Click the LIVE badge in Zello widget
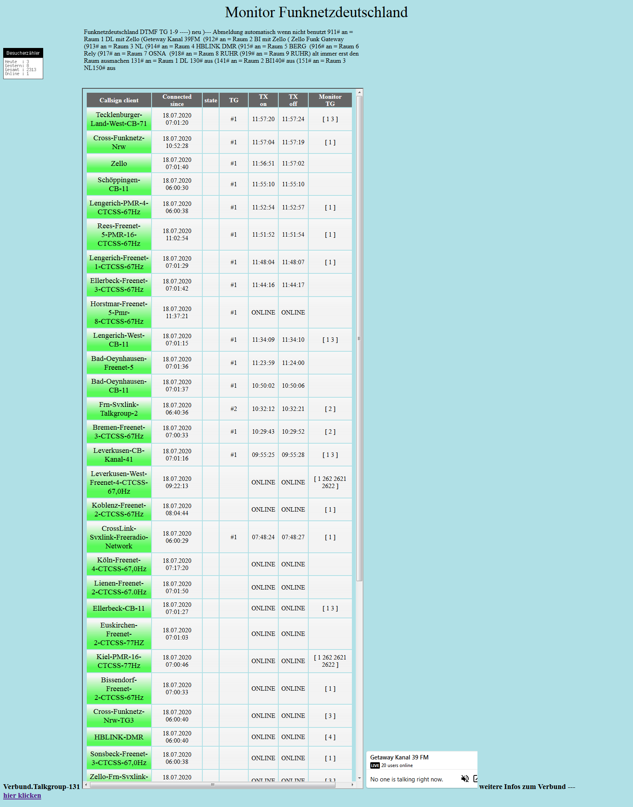 375,765
